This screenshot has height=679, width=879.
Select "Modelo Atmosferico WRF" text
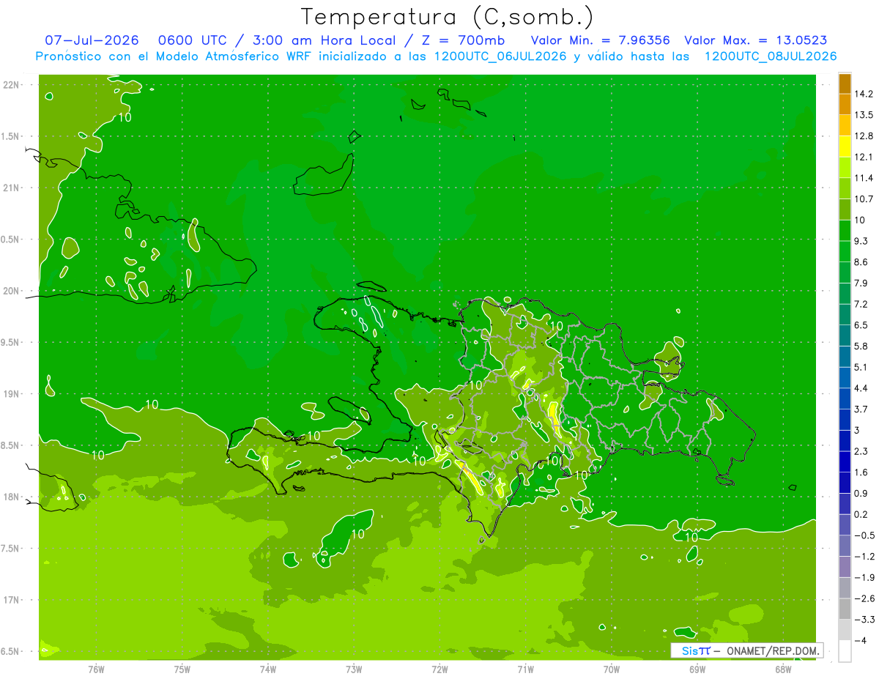(x=235, y=56)
